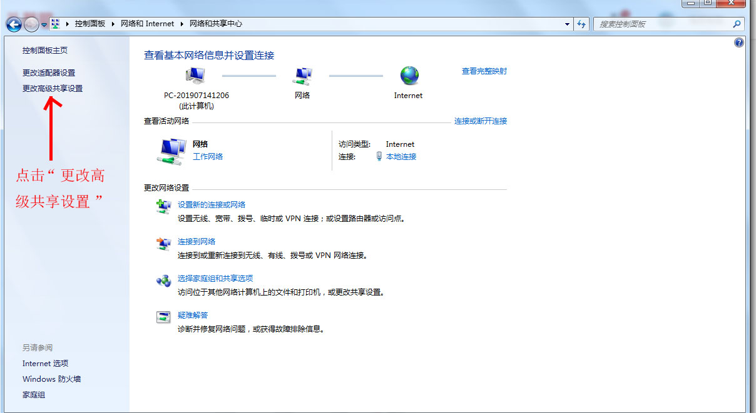Viewport: 756px width, 413px height.
Task: Click the 设置新的连接或网络 wizard icon
Action: 163,208
